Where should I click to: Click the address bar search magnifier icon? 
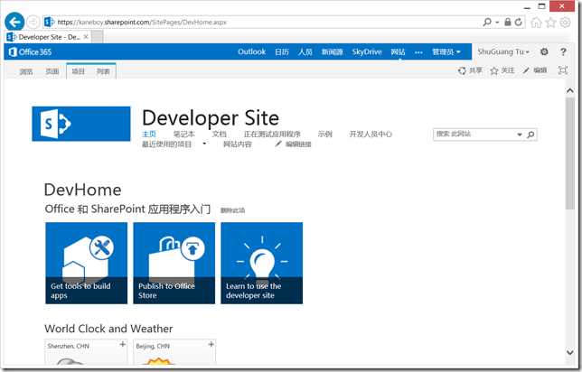(486, 22)
